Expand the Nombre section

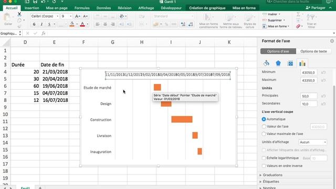point(269,187)
